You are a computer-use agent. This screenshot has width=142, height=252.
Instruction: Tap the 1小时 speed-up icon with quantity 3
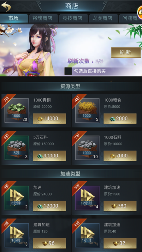[x=17, y=235]
